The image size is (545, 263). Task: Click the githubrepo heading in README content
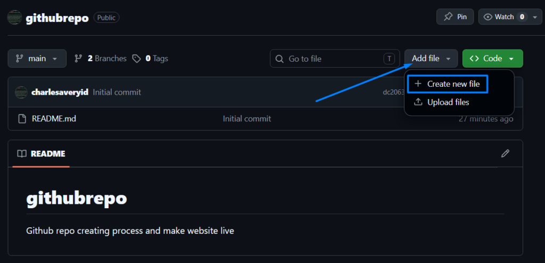(x=77, y=199)
